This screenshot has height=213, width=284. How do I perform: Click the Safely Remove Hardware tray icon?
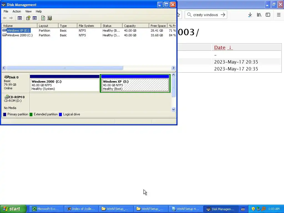click(x=258, y=209)
